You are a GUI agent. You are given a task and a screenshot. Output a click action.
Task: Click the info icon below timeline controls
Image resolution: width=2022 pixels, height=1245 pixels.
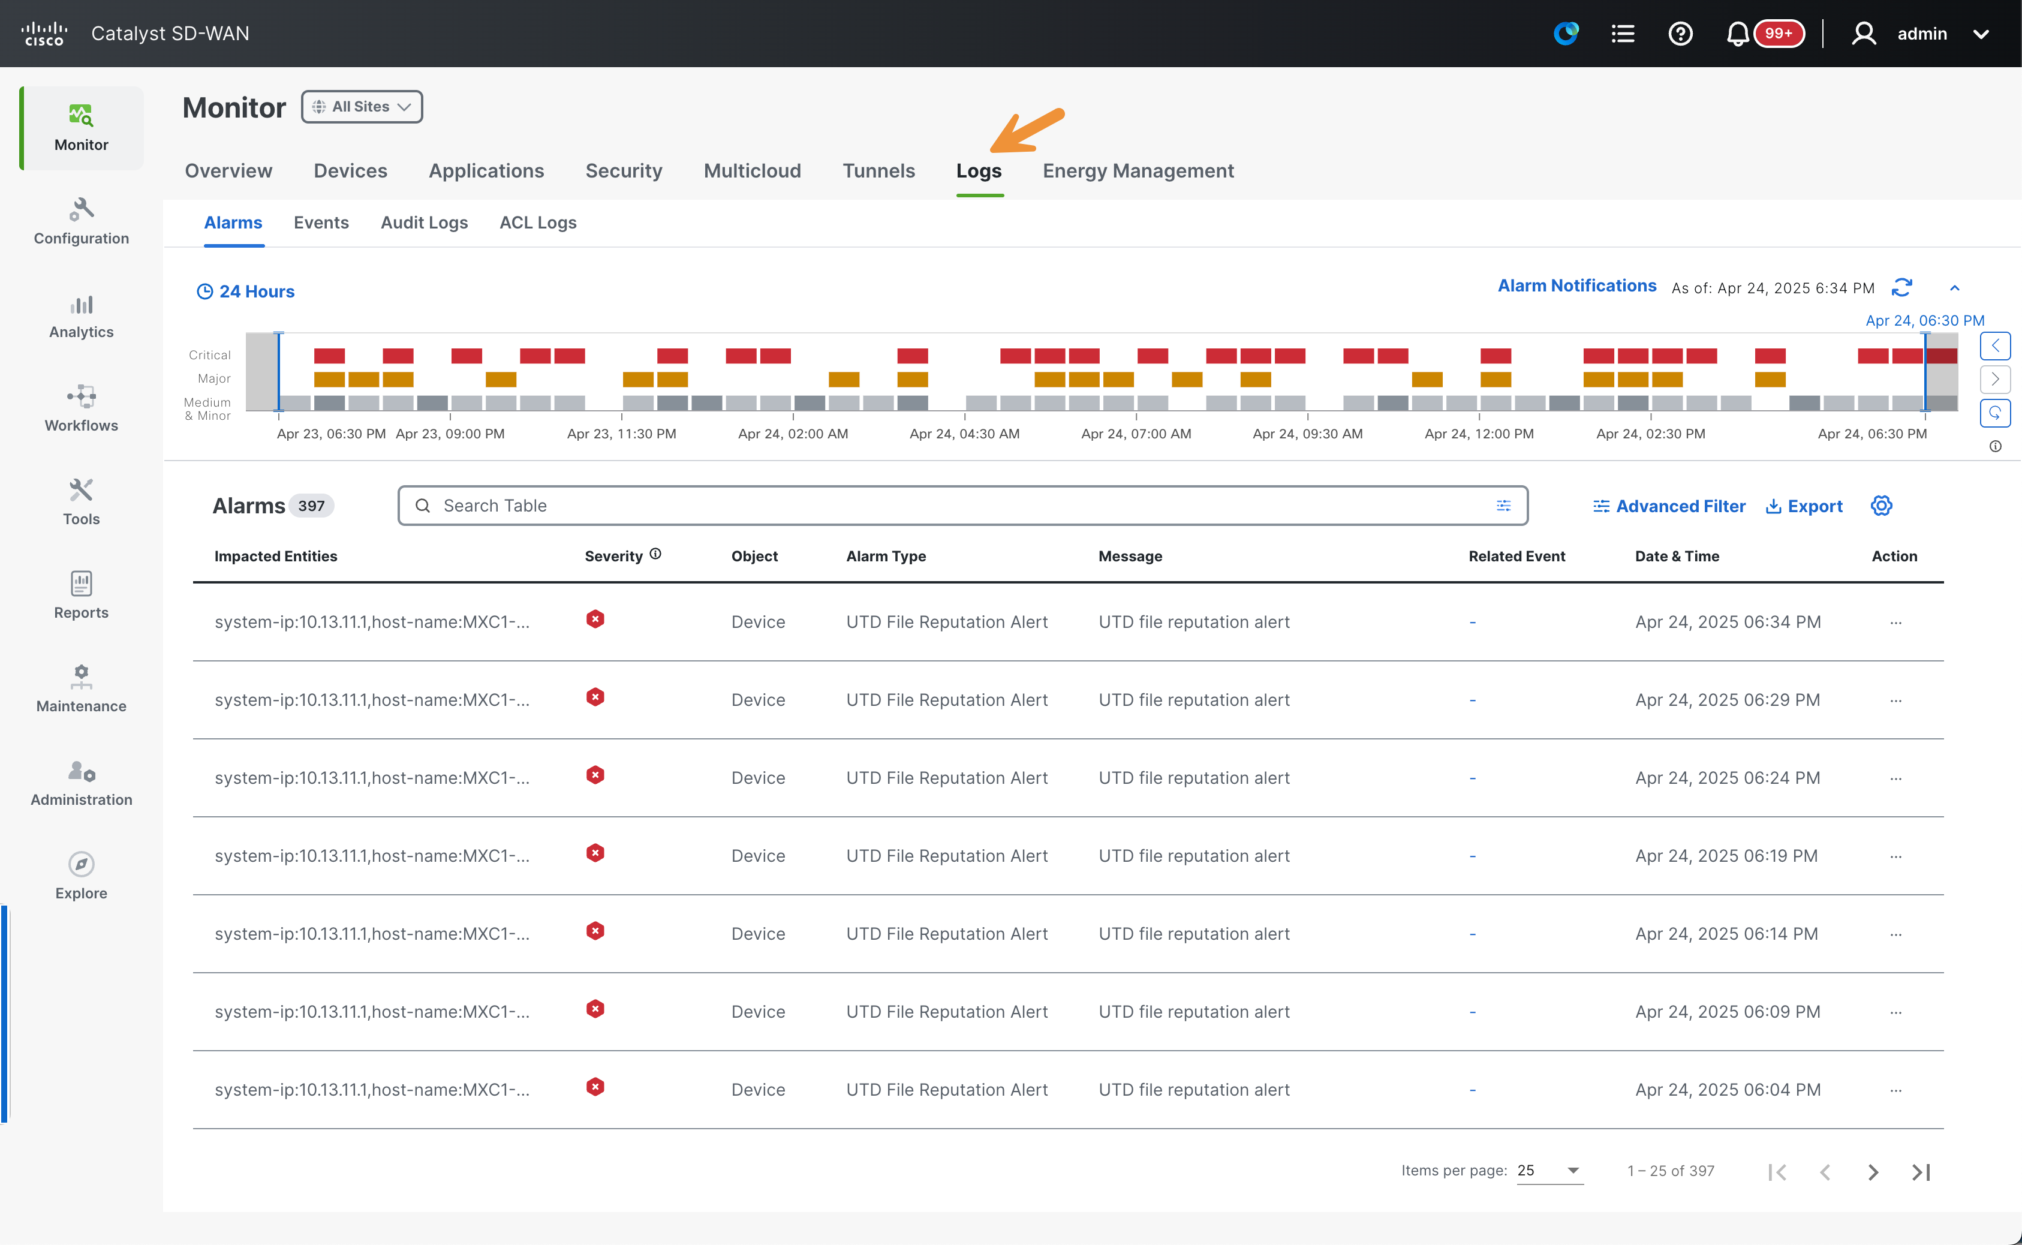1995,446
